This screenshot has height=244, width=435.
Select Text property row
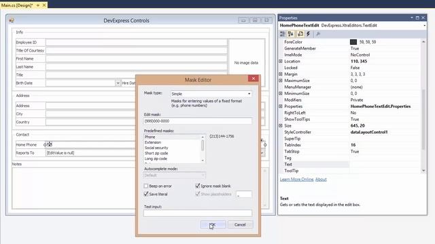pos(349,164)
